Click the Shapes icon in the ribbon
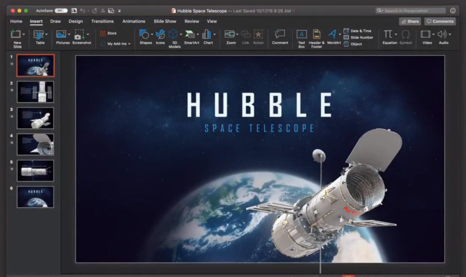The image size is (466, 277). (x=144, y=35)
